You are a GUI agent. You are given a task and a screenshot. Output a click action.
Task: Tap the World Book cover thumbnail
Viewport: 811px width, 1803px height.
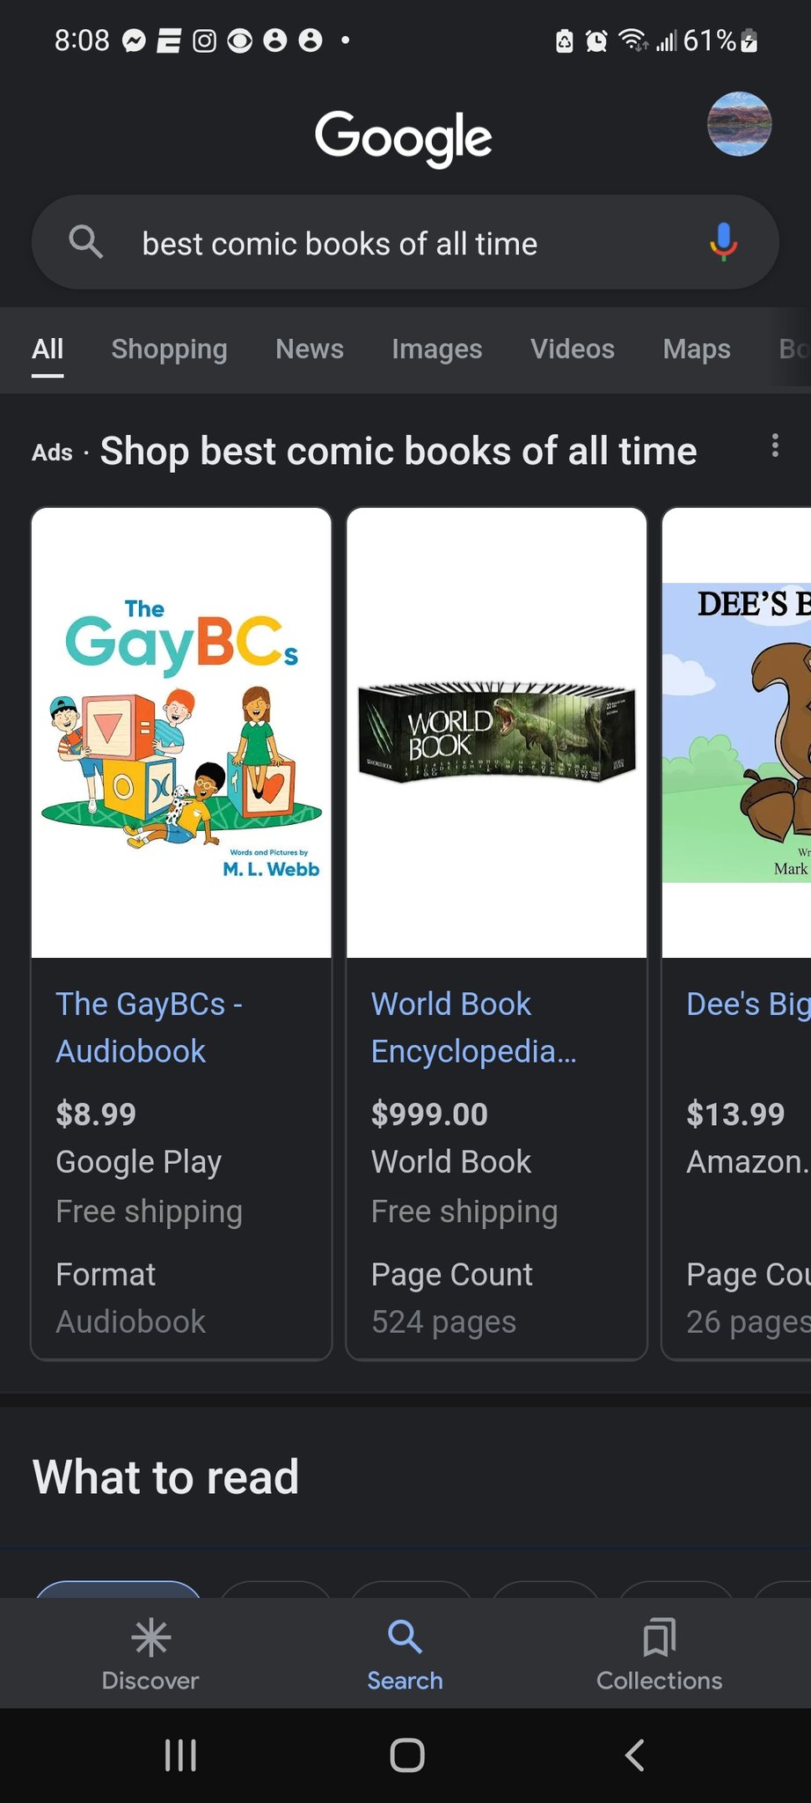(497, 732)
